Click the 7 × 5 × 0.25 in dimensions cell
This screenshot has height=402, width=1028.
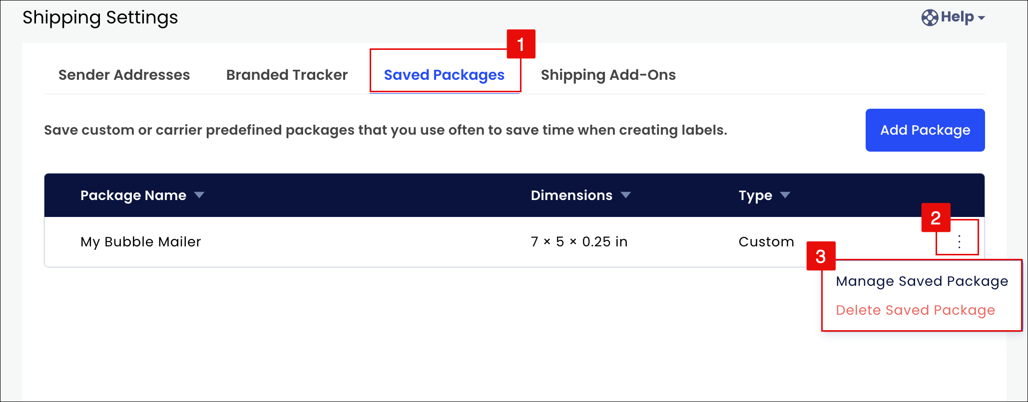(579, 242)
